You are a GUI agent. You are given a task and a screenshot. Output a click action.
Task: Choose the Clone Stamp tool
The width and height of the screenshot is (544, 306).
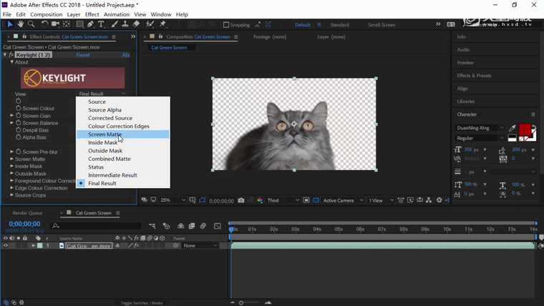tap(125, 24)
